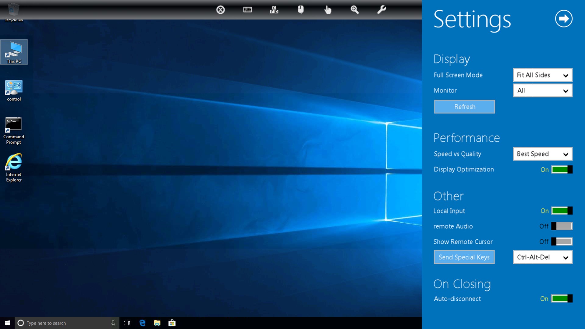The width and height of the screenshot is (585, 329).
Task: Click the disconnect X icon in toolbar
Action: click(220, 10)
